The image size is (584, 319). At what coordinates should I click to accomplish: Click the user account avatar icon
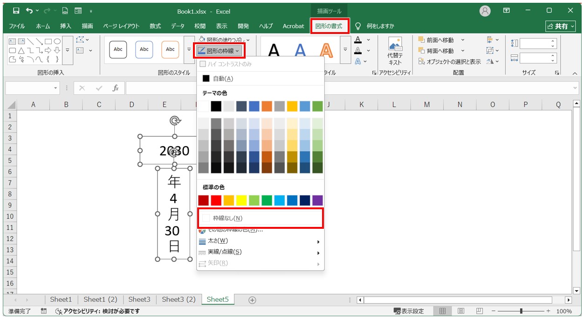coord(485,11)
